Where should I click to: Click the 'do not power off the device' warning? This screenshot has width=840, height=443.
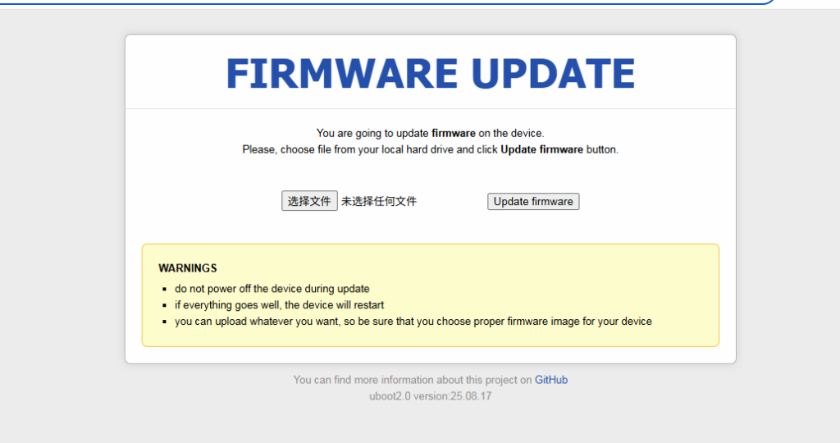[272, 289]
